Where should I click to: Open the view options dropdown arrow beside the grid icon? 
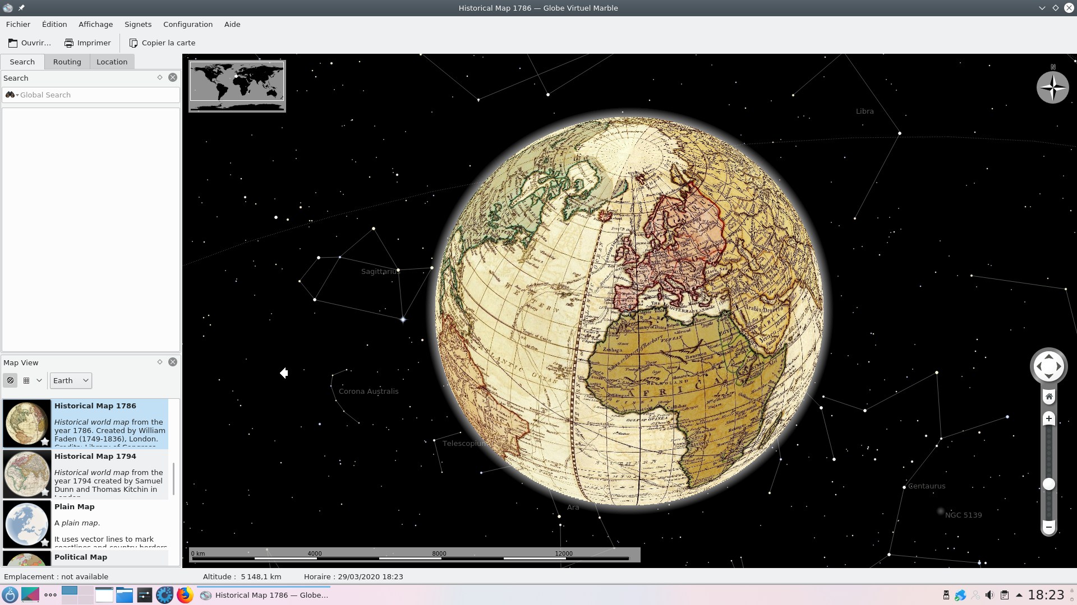(x=39, y=380)
